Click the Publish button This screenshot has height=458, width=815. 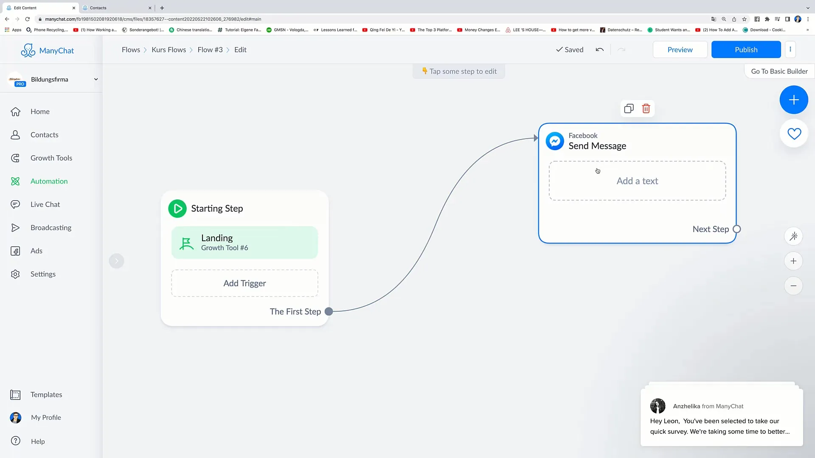746,49
